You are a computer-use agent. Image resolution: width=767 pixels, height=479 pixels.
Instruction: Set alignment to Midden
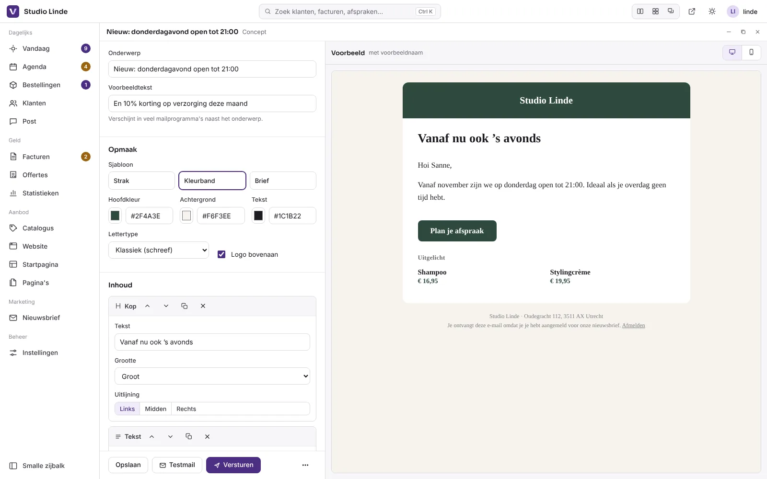[x=156, y=409]
